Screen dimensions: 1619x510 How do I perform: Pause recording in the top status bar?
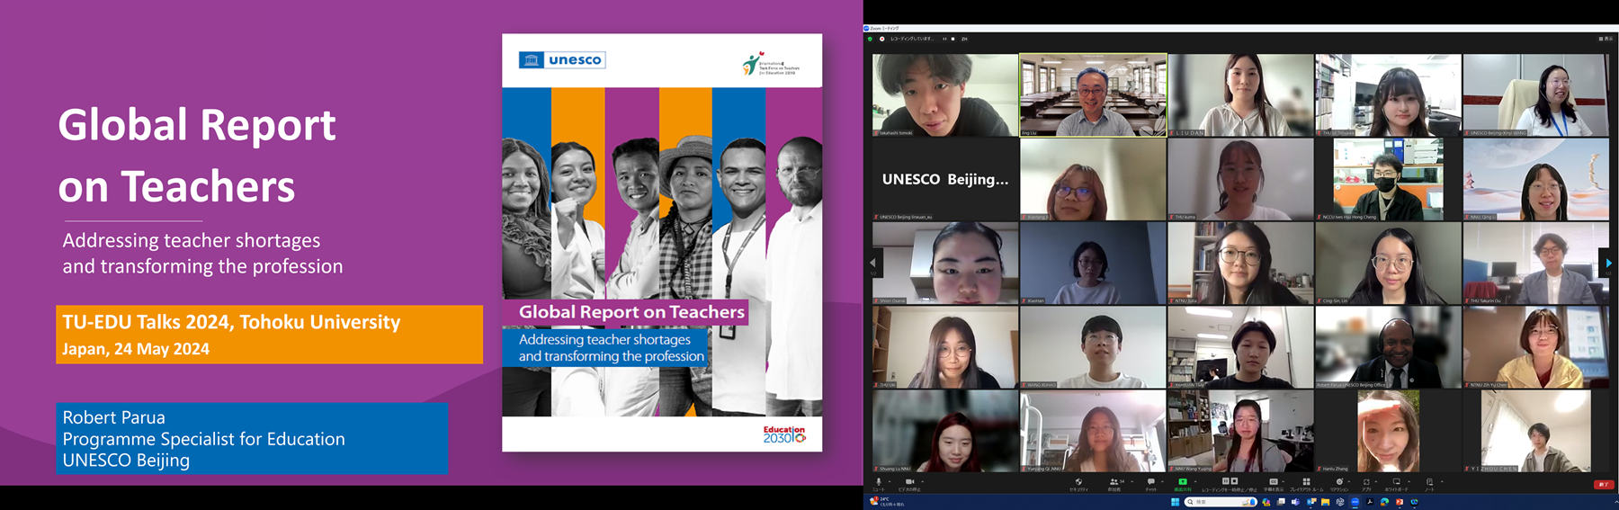click(944, 39)
